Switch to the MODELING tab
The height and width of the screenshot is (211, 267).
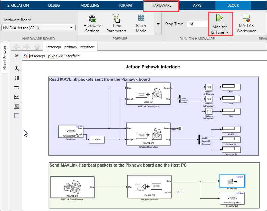(90, 5)
